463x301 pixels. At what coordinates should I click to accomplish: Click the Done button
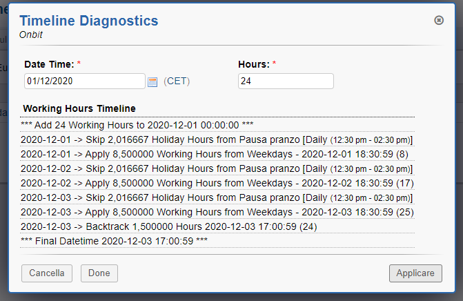tap(99, 273)
